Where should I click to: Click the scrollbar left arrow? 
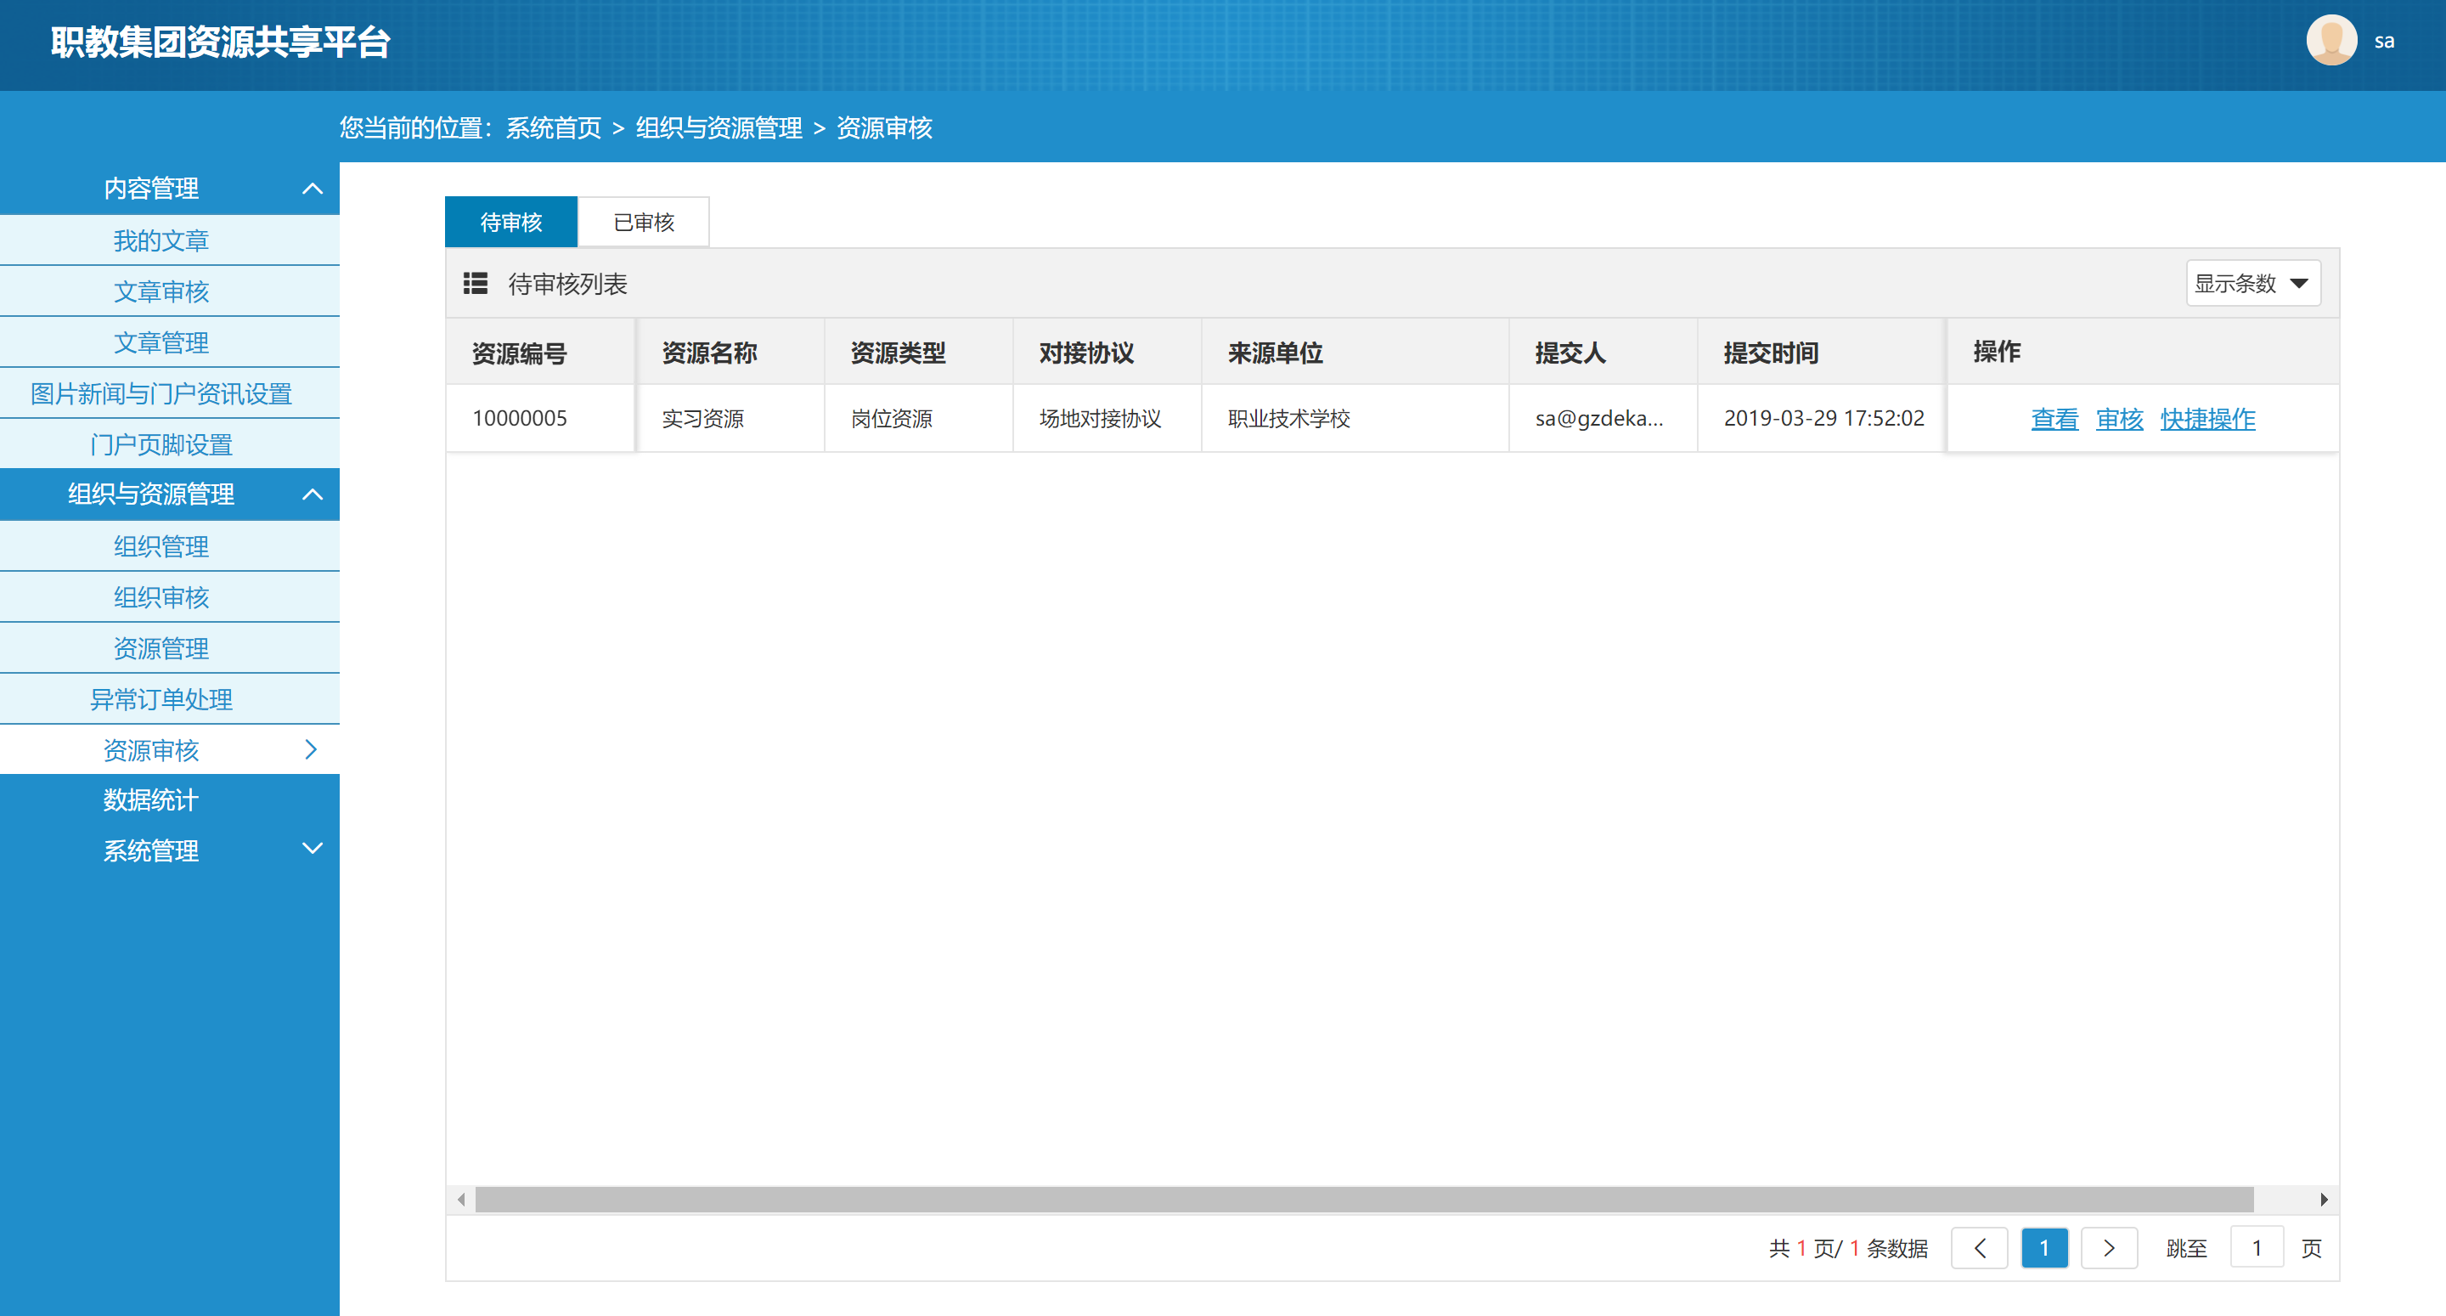pos(460,1199)
